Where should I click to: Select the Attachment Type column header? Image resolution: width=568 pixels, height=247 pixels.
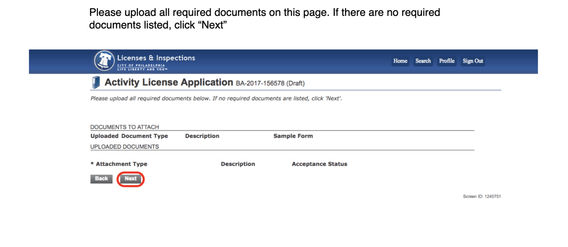click(119, 164)
